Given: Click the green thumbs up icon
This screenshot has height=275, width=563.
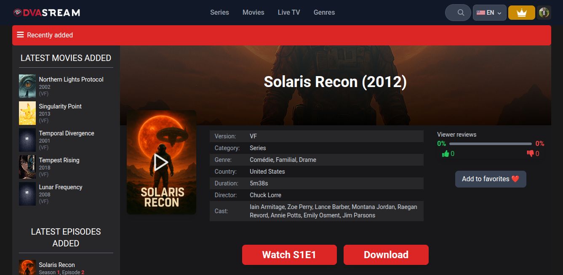Looking at the screenshot, I should (x=446, y=153).
